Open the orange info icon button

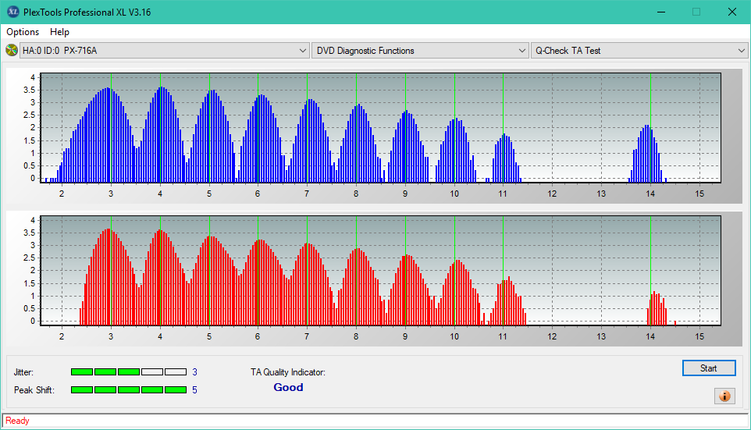point(724,396)
